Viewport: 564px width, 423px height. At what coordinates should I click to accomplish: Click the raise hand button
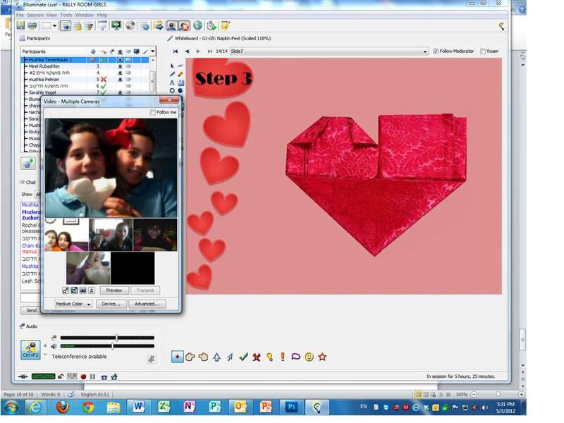[x=29, y=163]
